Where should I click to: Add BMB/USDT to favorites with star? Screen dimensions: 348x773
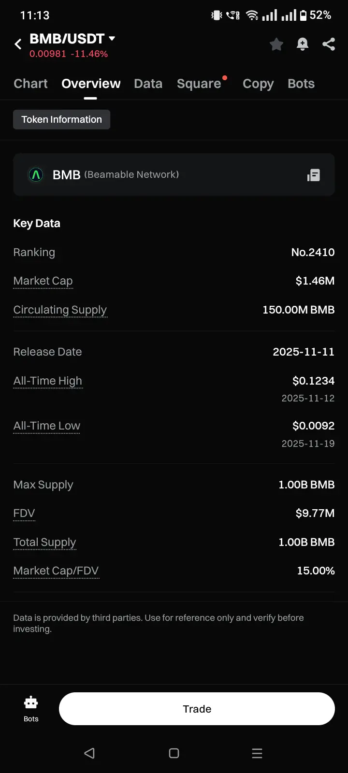276,44
